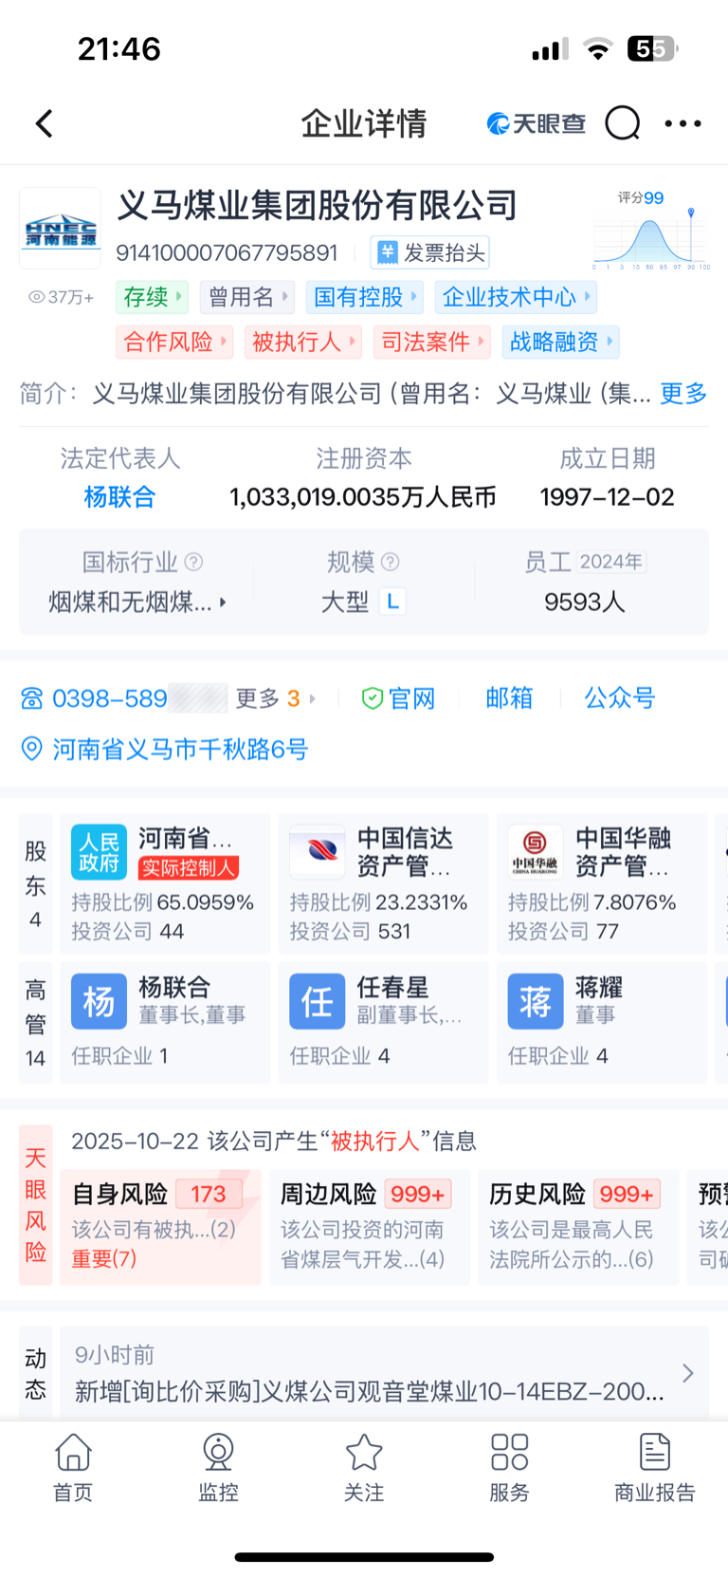Screen dimensions: 728x1578
Task: Open the 中国华融资产管理 shareholder card
Action: 601,883
